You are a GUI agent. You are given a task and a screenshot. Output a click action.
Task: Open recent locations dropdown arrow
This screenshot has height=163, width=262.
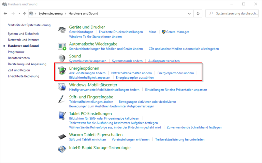(x=19, y=14)
